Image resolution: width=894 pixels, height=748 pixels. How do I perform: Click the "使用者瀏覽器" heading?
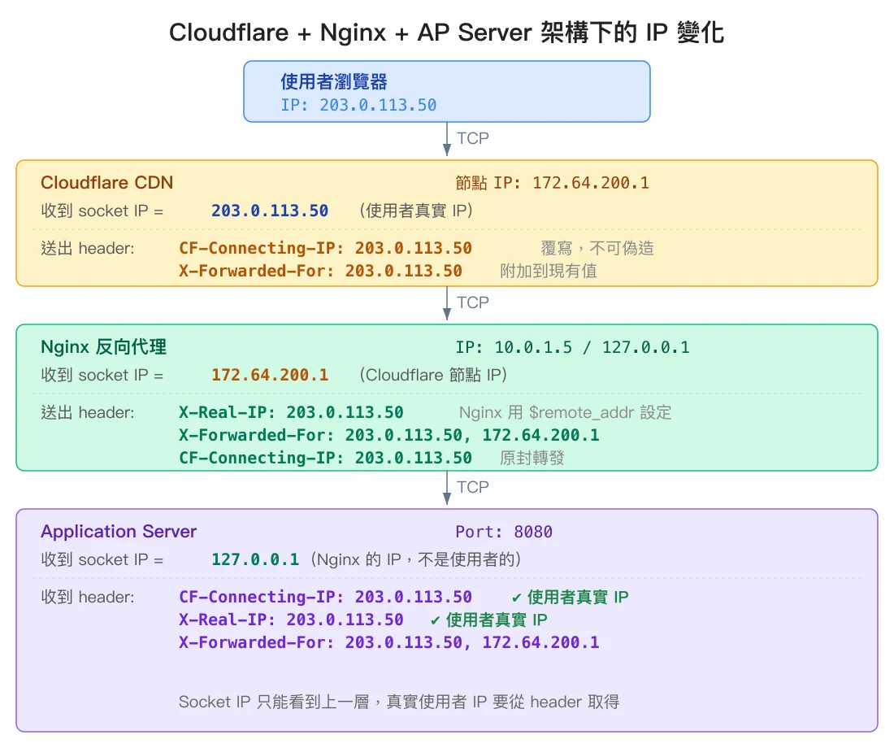coord(333,81)
